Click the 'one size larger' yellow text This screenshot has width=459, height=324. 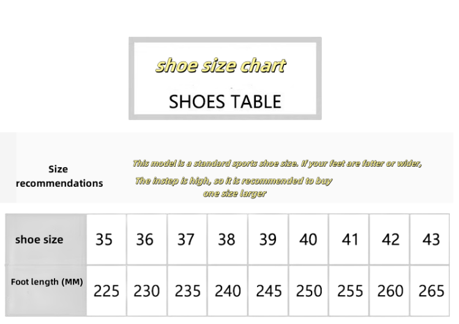coord(235,194)
